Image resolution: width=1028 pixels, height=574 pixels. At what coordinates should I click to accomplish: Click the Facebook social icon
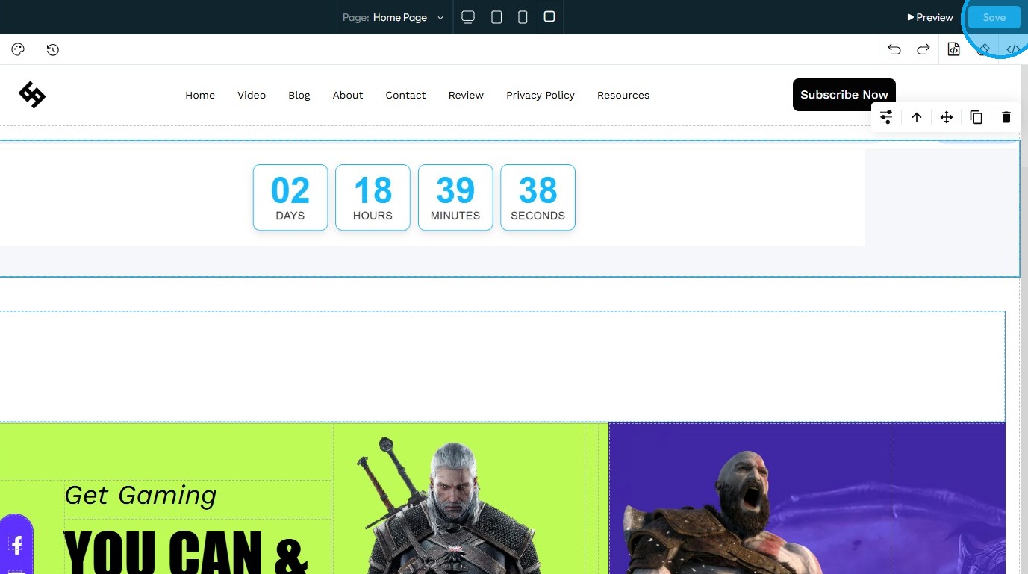tap(16, 545)
